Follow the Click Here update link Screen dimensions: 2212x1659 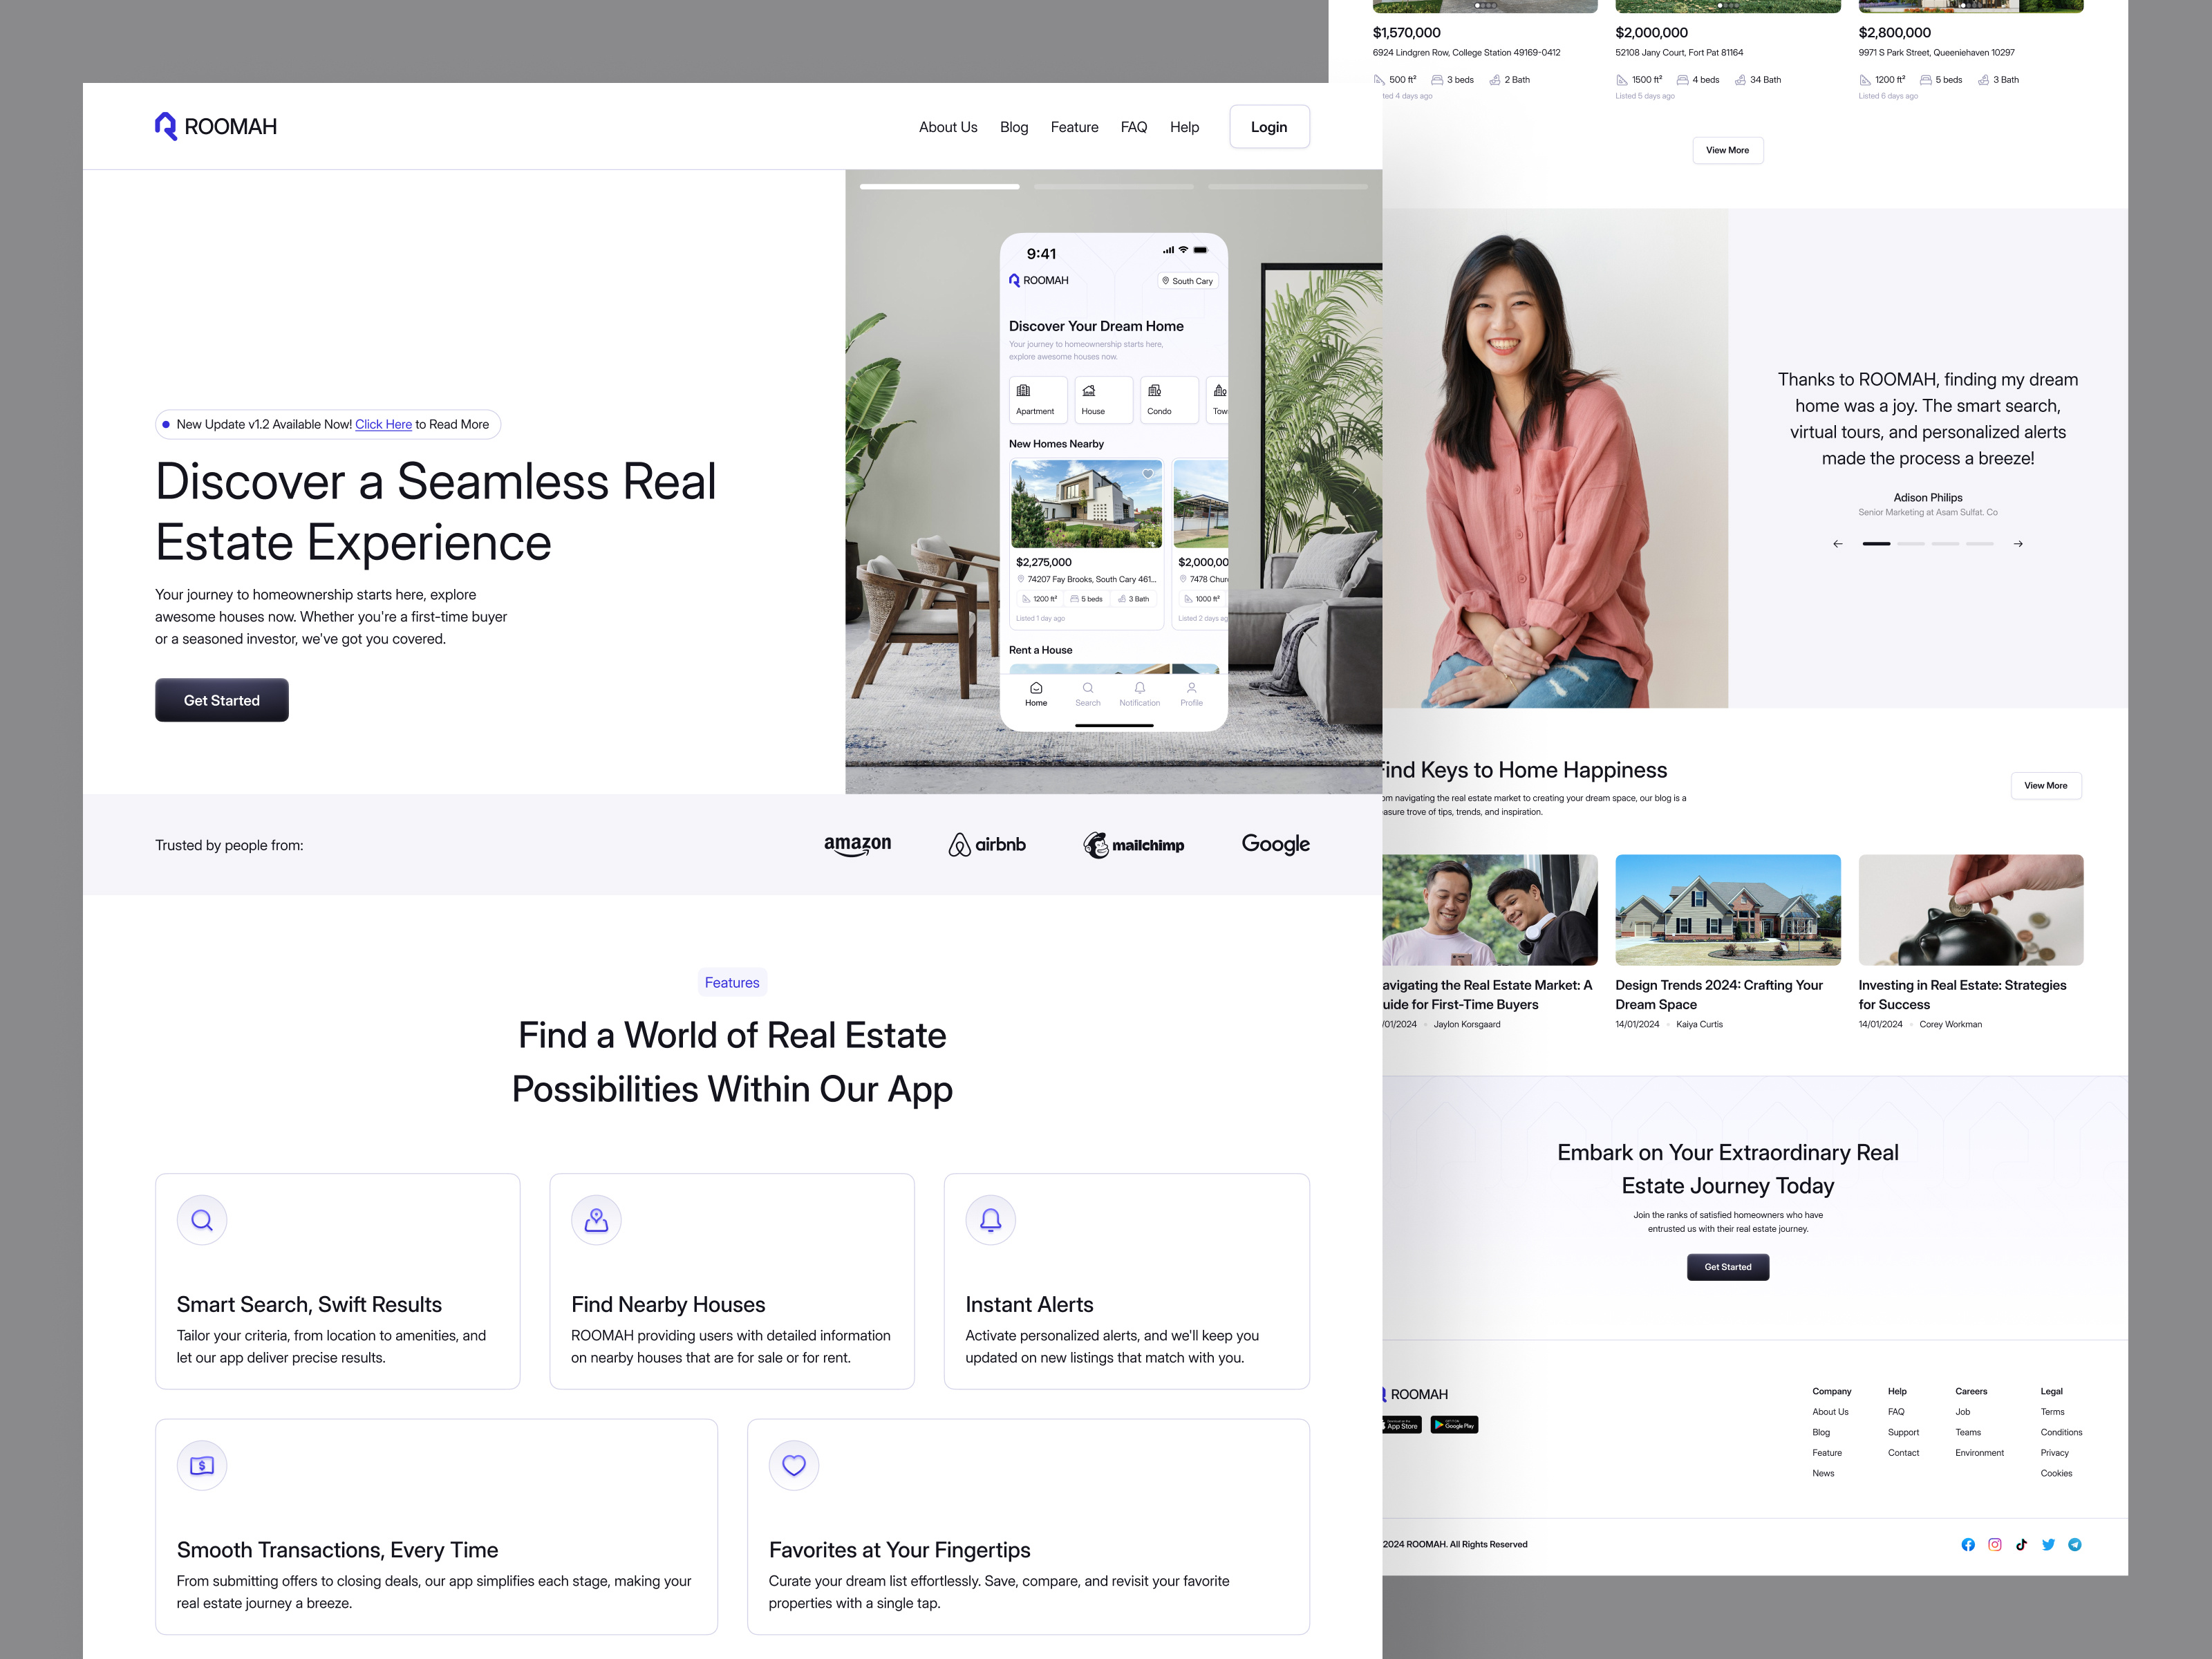click(x=384, y=424)
